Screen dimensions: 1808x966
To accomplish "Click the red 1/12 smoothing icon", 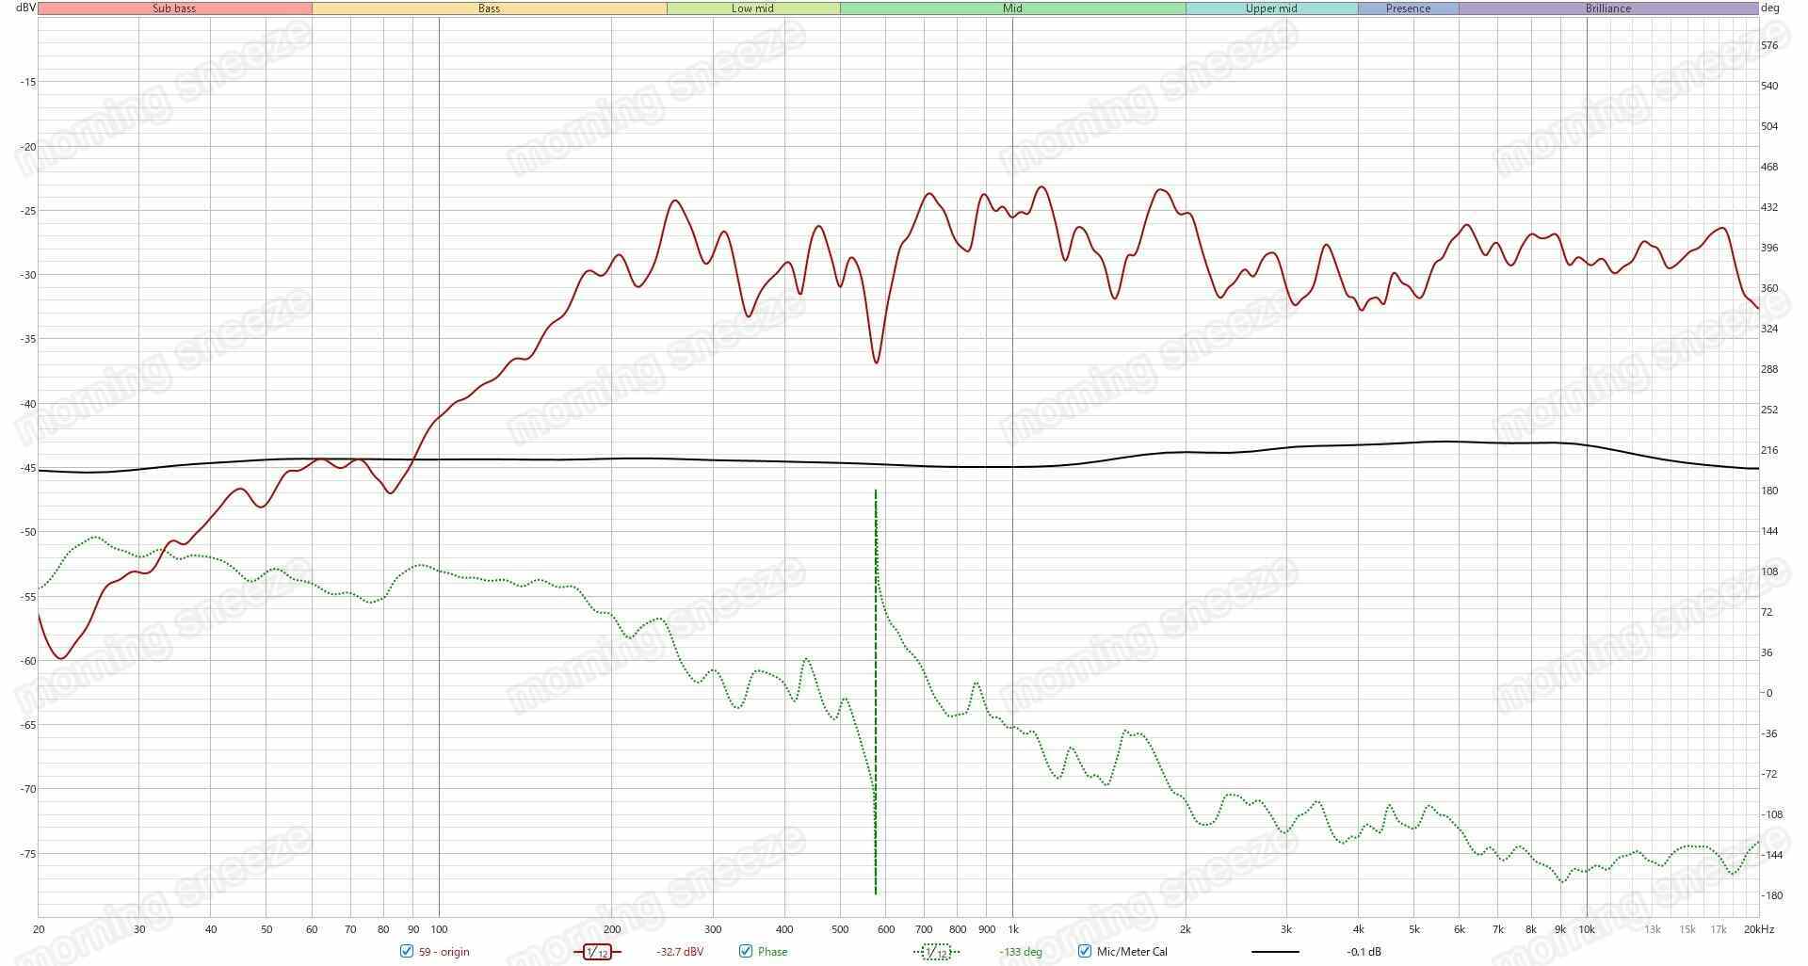I will pos(597,952).
